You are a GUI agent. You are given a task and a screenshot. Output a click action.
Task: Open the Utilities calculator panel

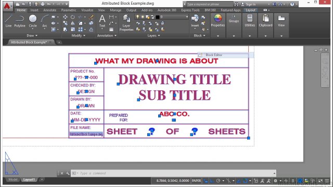click(250, 21)
